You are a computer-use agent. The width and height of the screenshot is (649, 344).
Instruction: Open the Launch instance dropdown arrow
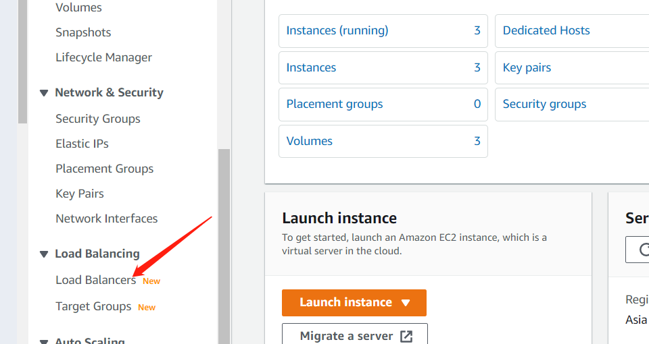pyautogui.click(x=406, y=303)
